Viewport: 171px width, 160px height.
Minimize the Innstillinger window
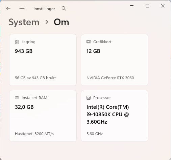(132, 5)
